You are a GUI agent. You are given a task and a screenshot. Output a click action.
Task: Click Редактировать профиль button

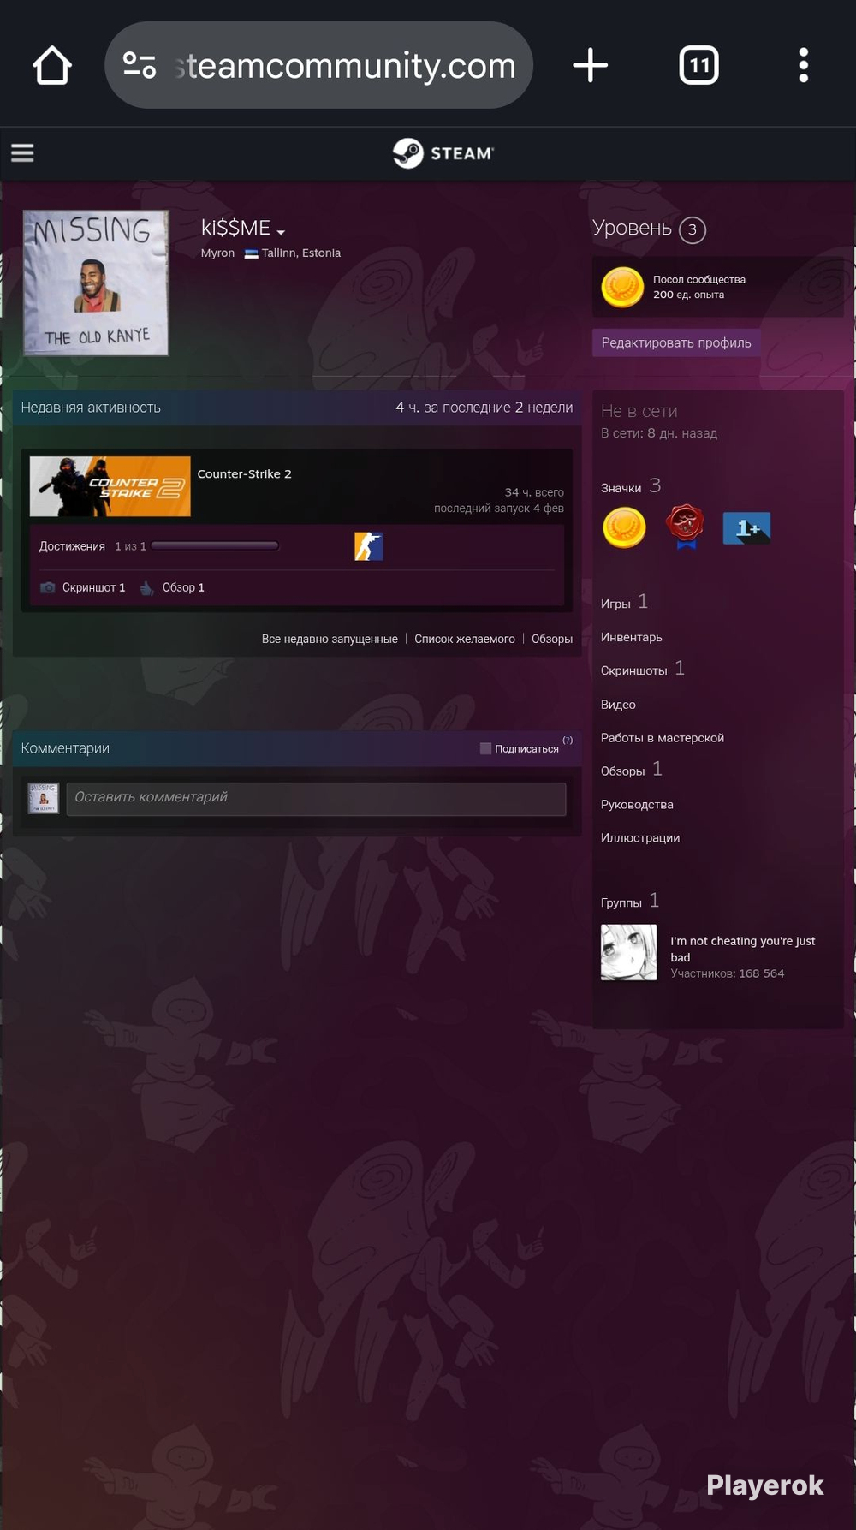click(x=676, y=342)
